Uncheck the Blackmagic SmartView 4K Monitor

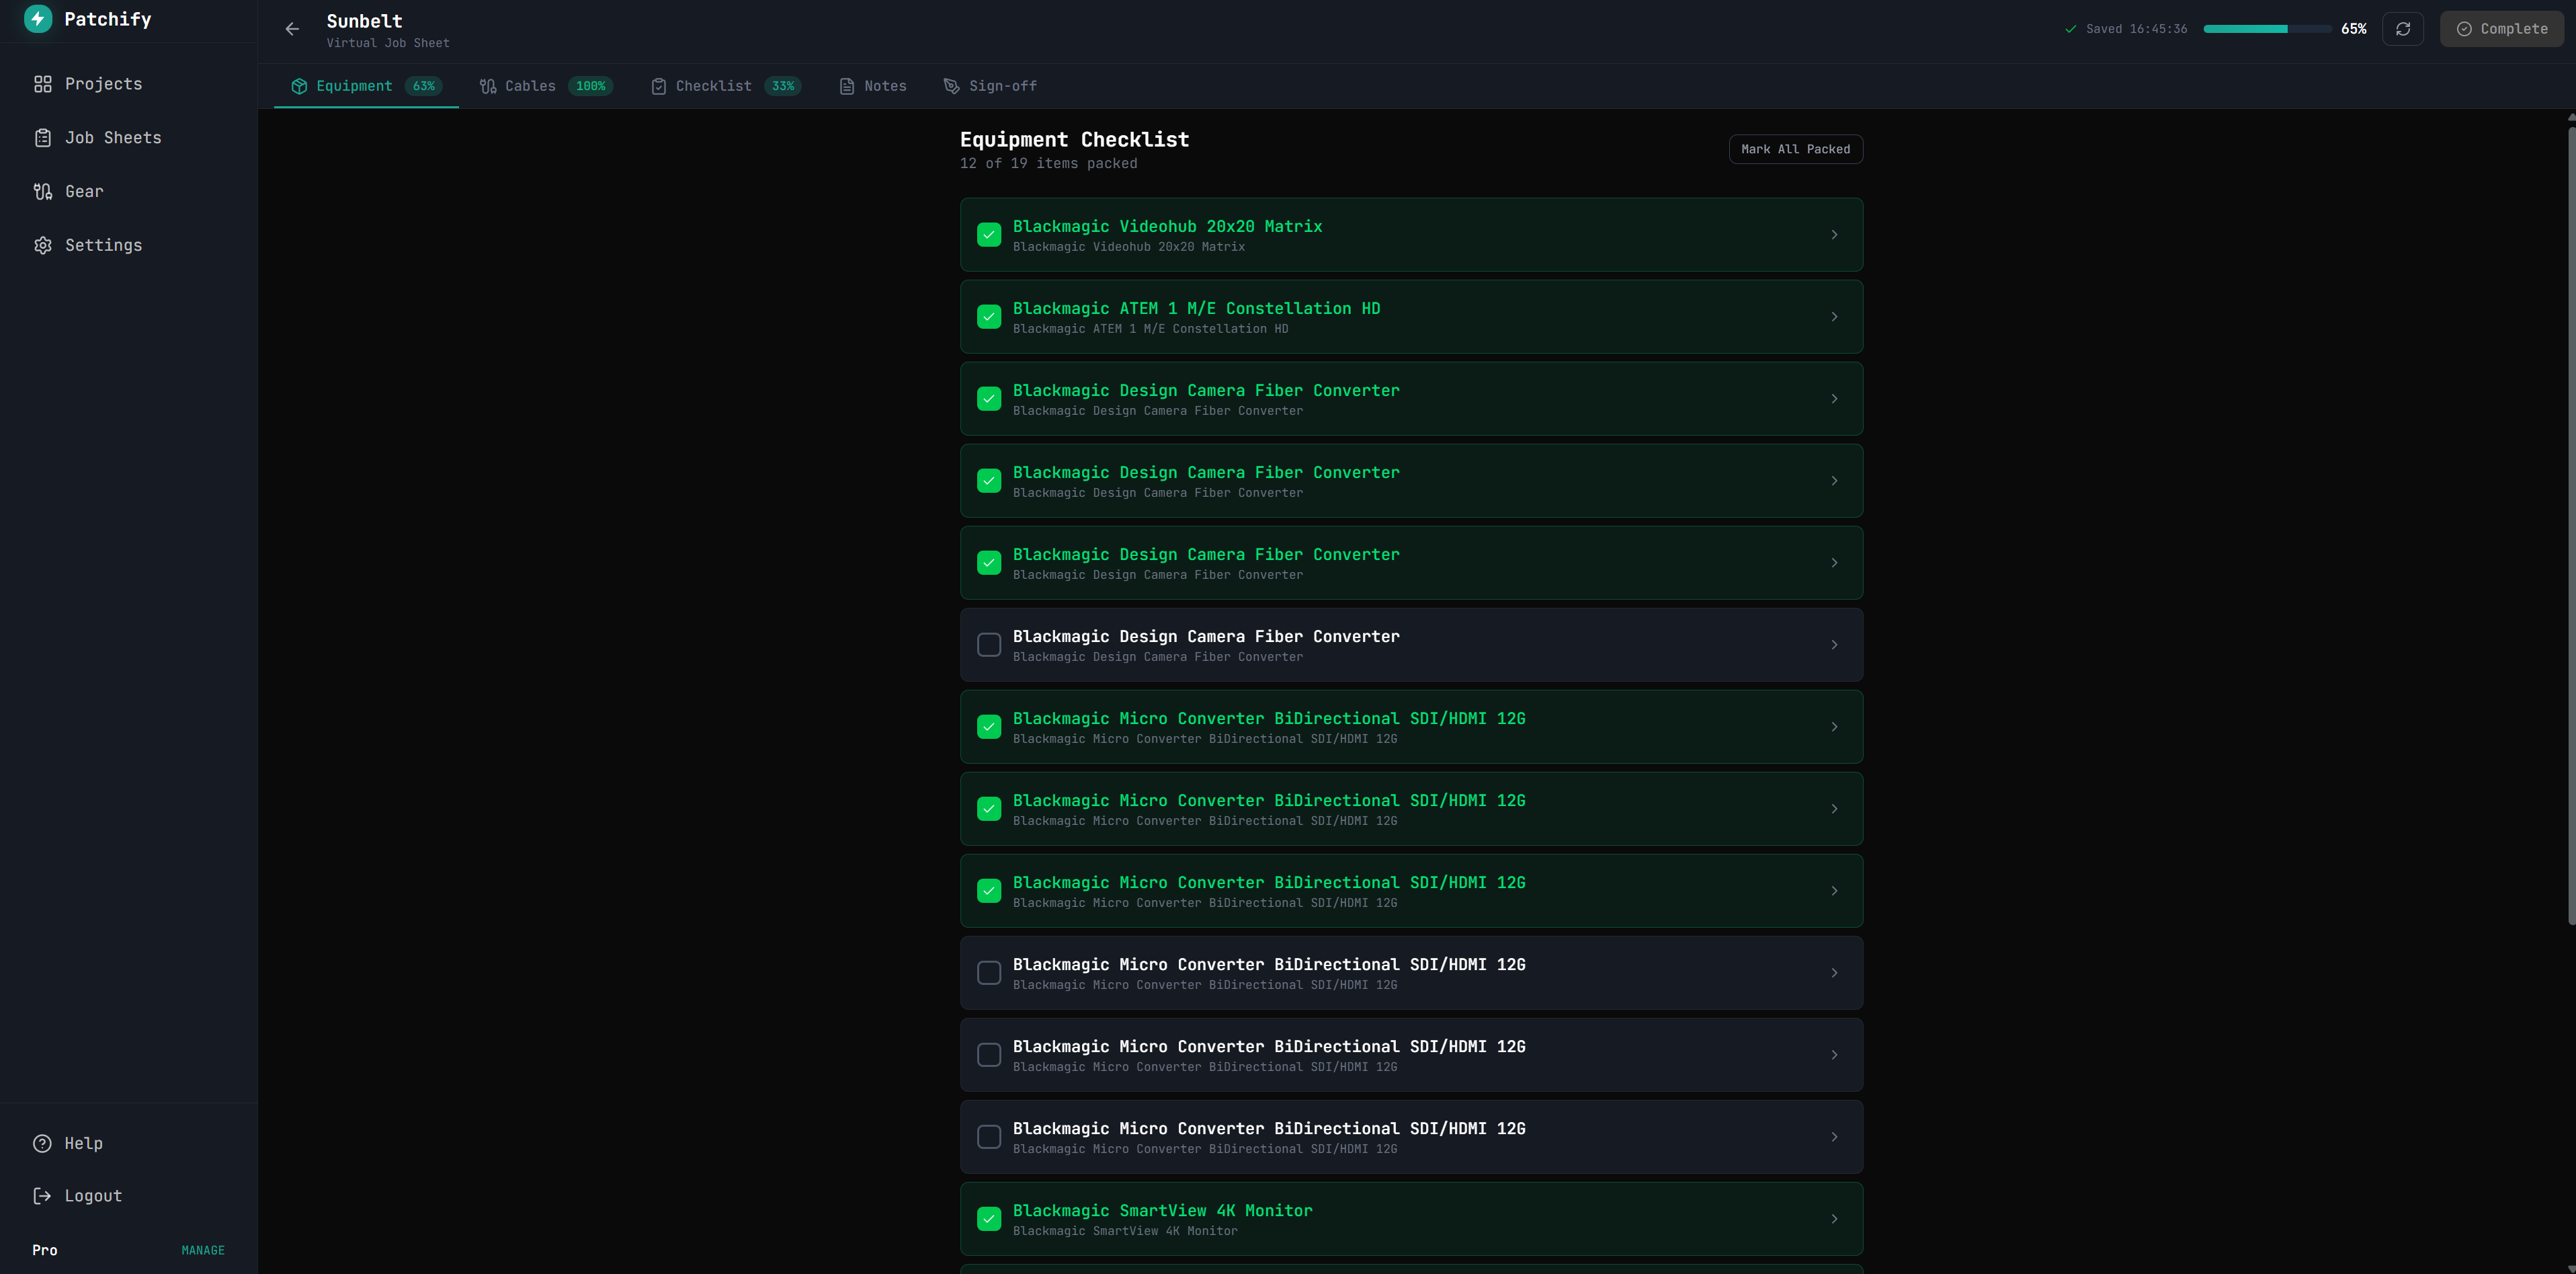989,1219
